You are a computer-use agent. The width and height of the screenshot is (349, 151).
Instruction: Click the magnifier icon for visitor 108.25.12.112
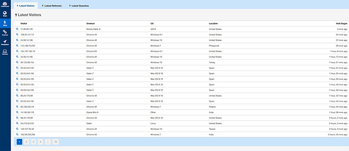click(x=17, y=35)
